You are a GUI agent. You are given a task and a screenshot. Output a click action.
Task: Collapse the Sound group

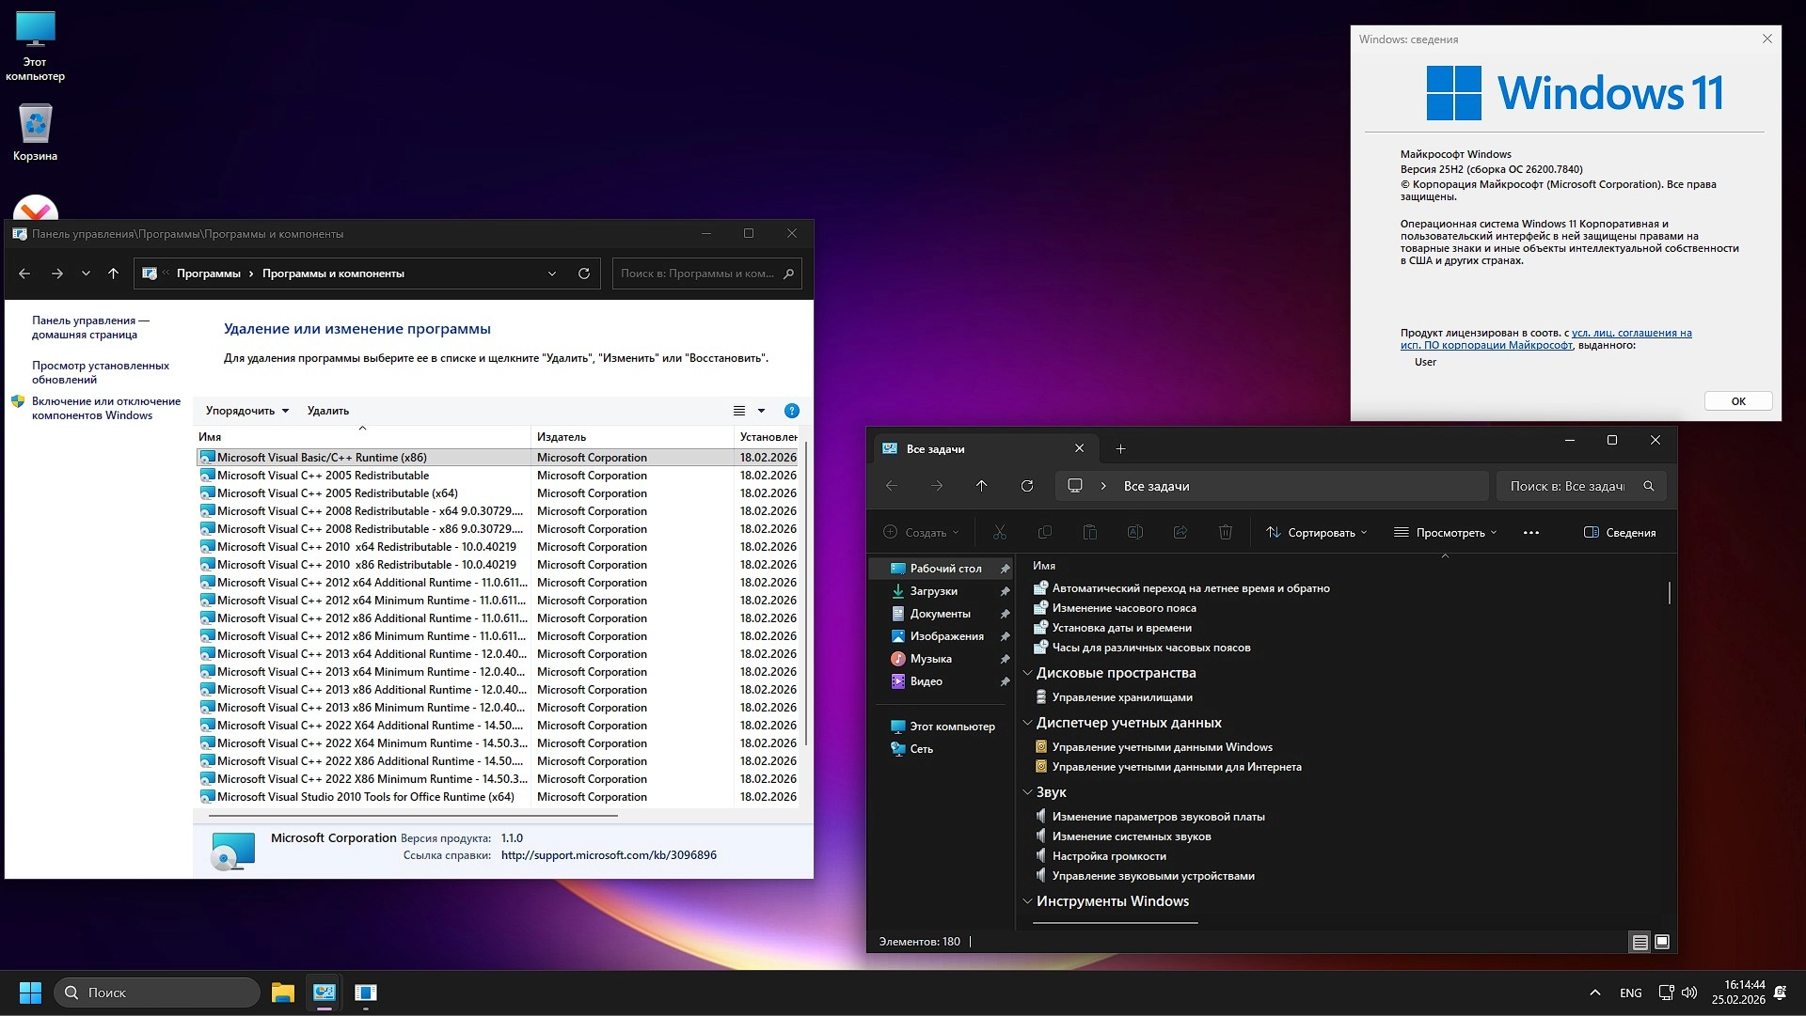1027,792
